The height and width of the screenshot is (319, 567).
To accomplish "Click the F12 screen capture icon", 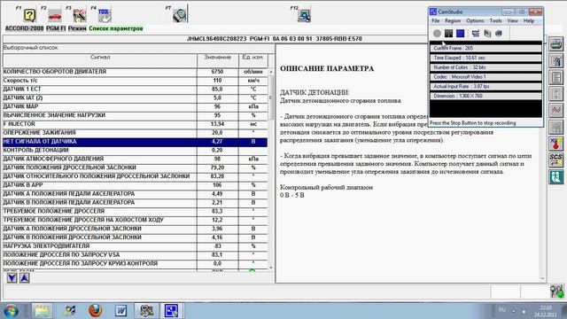I will 304,15.
